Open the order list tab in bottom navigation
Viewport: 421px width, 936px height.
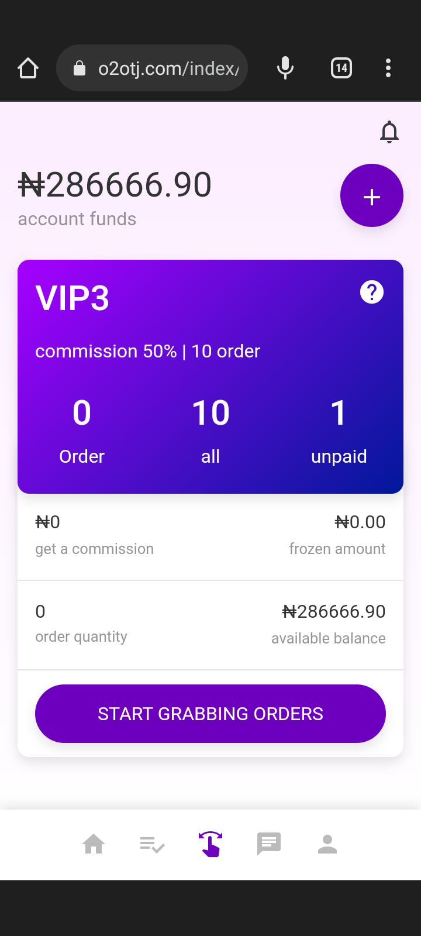pyautogui.click(x=152, y=845)
